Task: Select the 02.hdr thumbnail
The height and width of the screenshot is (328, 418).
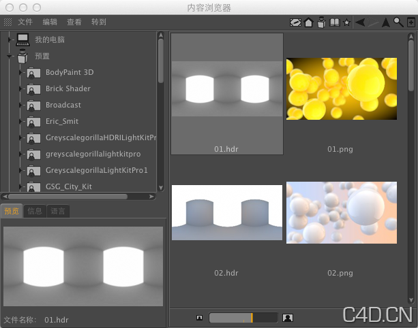Action: point(227,212)
